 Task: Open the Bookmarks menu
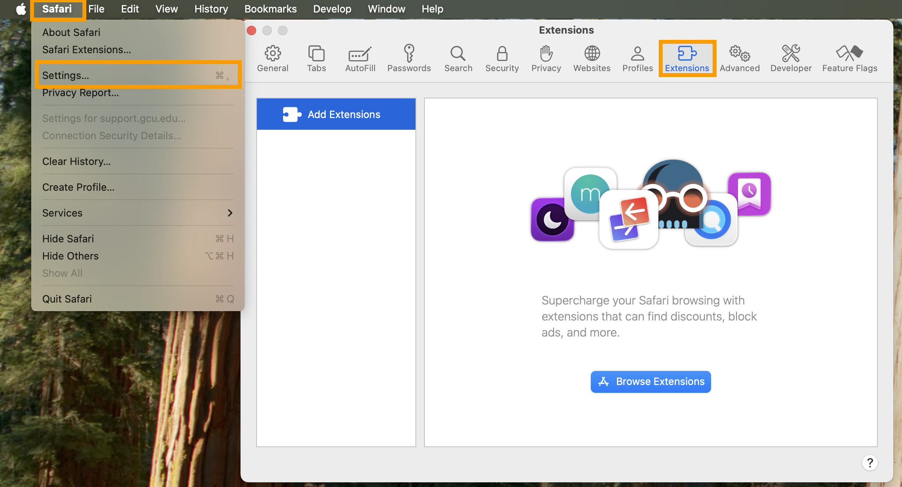click(270, 9)
